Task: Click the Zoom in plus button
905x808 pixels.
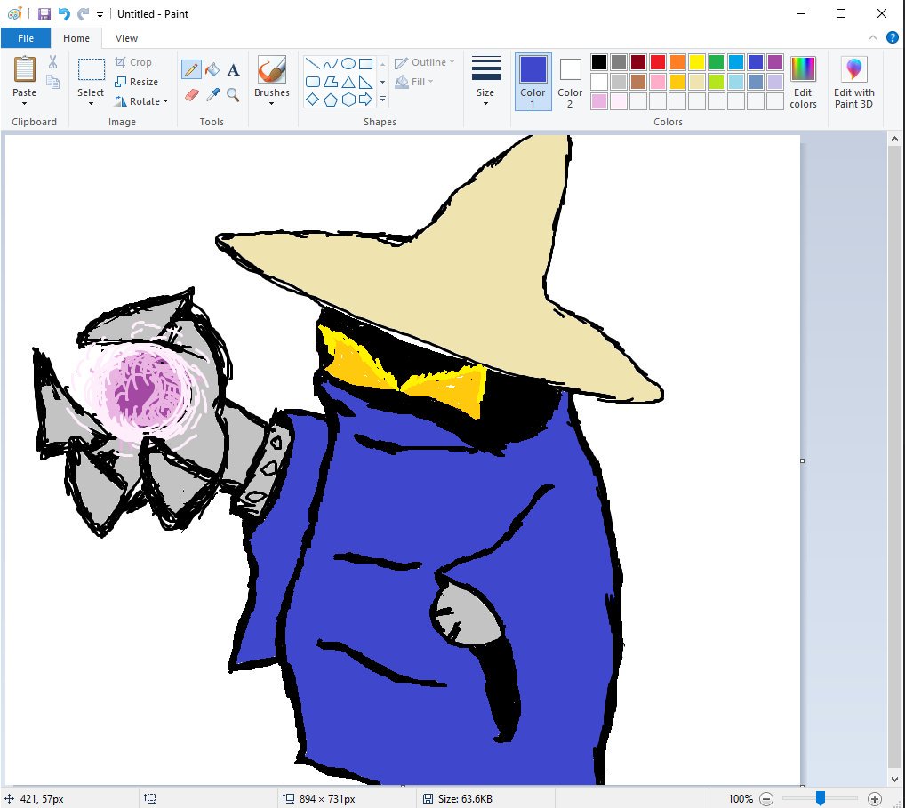Action: pyautogui.click(x=875, y=799)
